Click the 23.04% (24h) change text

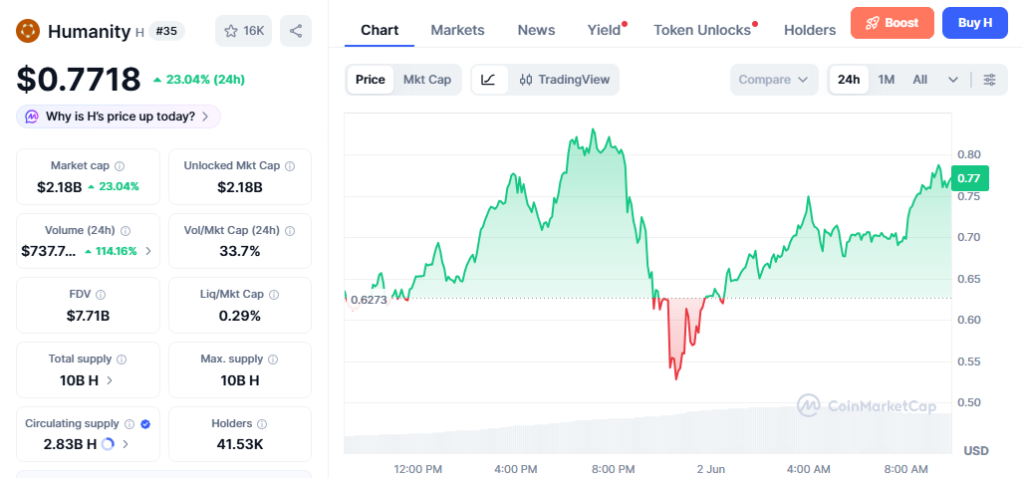point(199,81)
